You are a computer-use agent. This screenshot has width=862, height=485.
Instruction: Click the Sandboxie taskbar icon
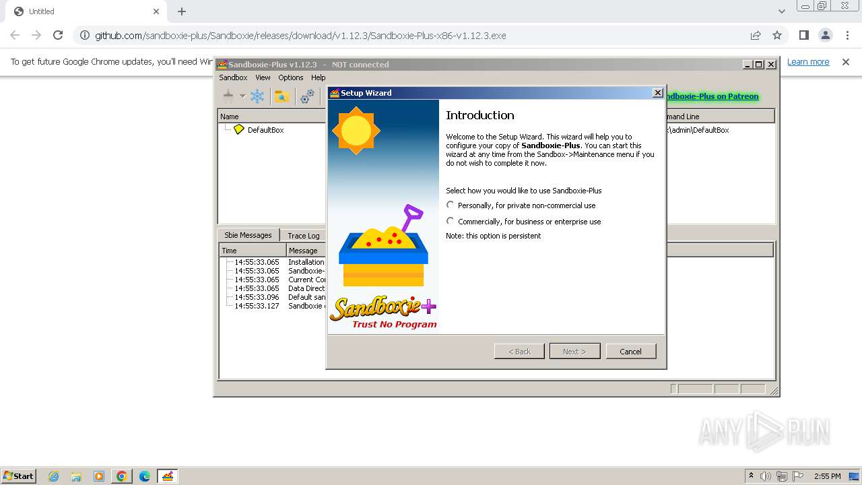click(168, 476)
